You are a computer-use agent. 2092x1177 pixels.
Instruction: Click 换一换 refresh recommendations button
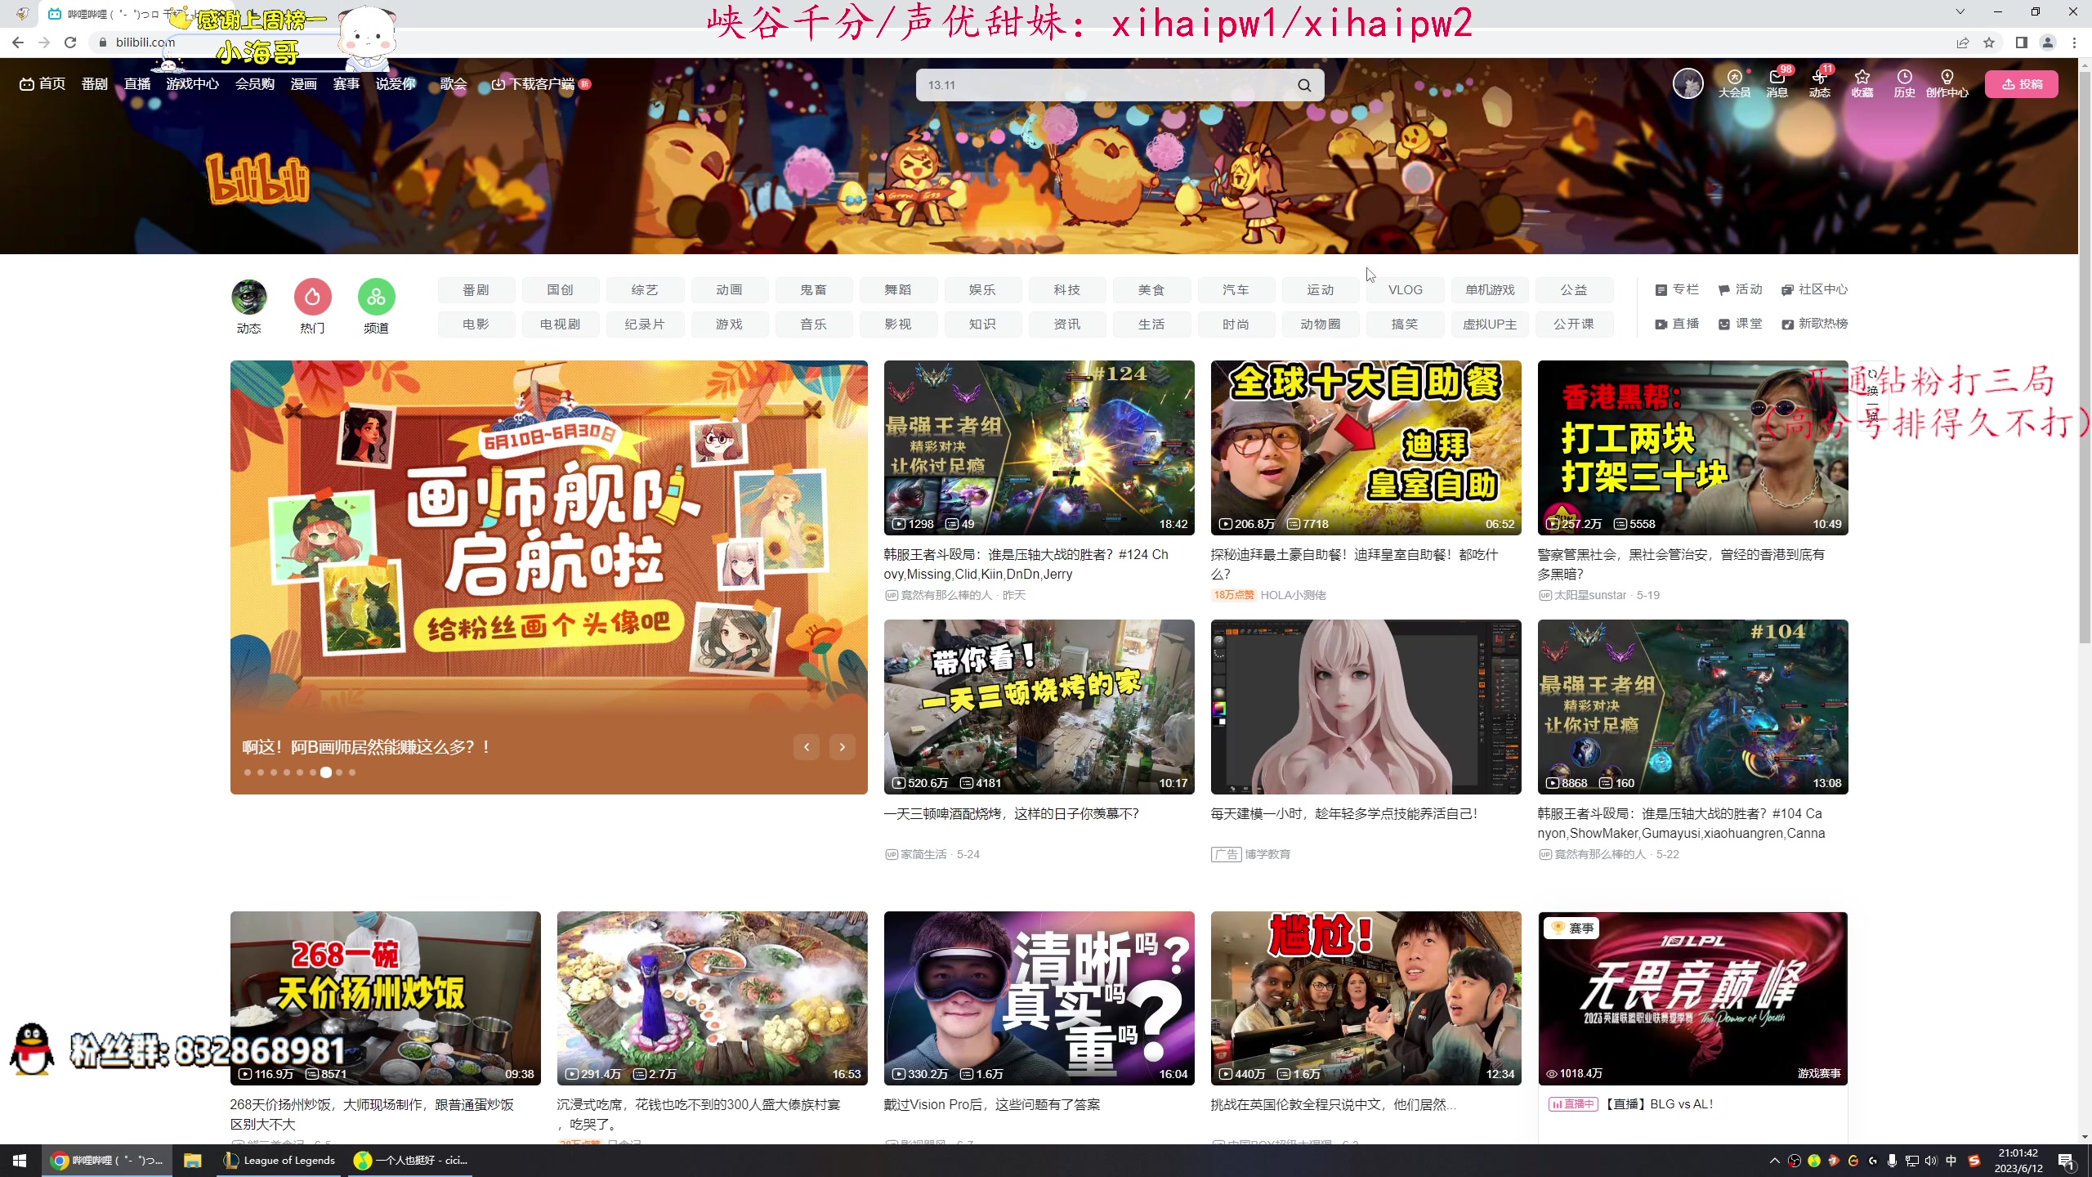tap(1871, 394)
